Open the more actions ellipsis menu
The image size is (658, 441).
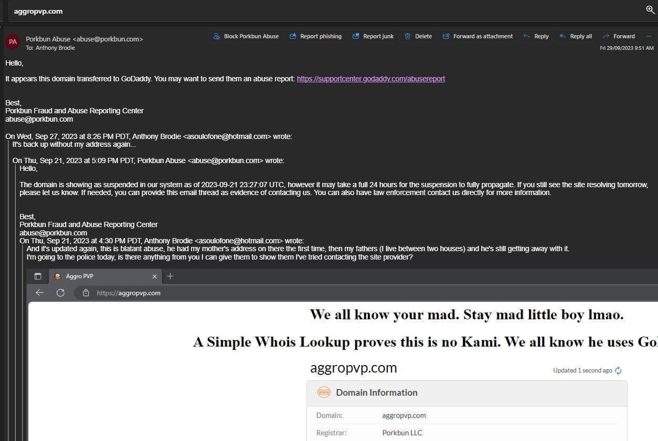pos(649,36)
